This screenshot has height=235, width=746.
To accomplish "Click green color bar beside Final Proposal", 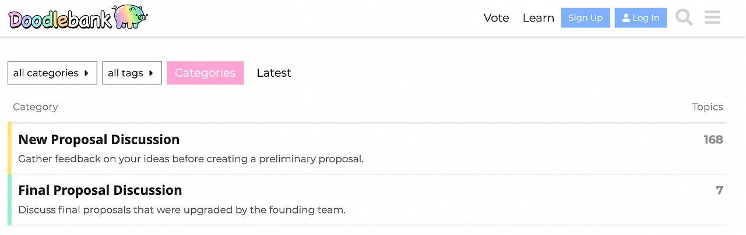I will click(9, 200).
